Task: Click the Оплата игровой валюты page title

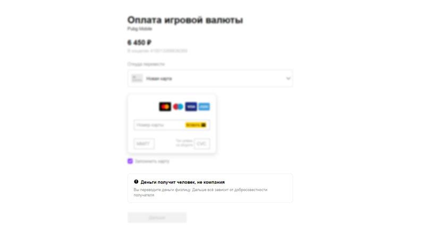Action: (185, 20)
